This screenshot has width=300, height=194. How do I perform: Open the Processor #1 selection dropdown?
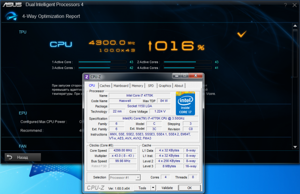[x=125, y=178]
